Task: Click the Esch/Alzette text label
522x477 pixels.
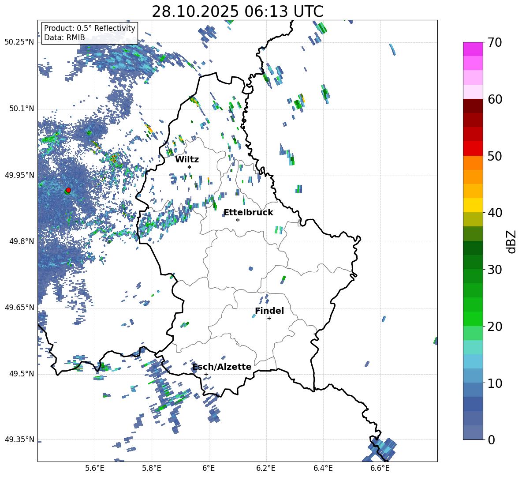Action: (222, 367)
